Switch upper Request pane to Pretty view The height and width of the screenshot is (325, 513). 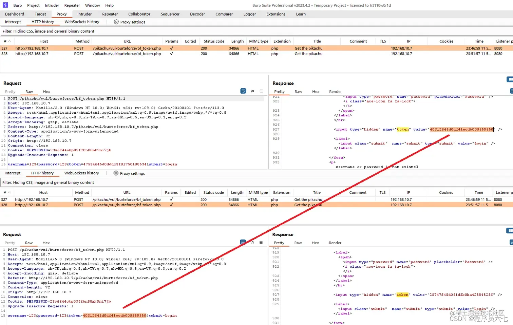(10, 92)
